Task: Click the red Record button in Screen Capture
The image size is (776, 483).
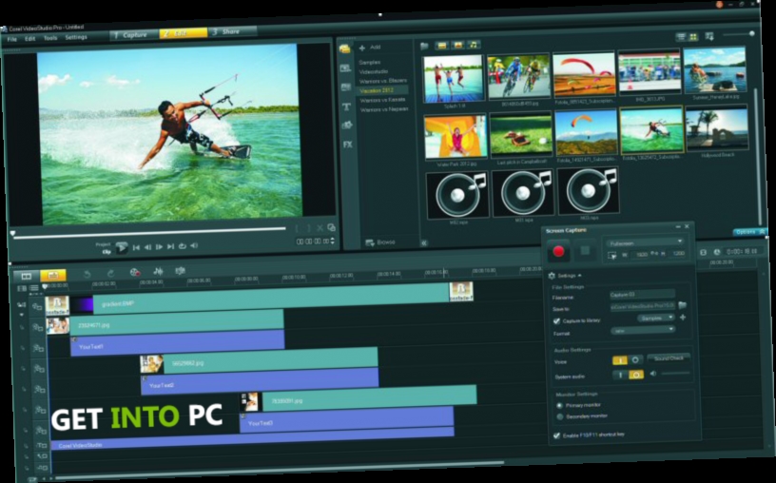Action: click(558, 252)
